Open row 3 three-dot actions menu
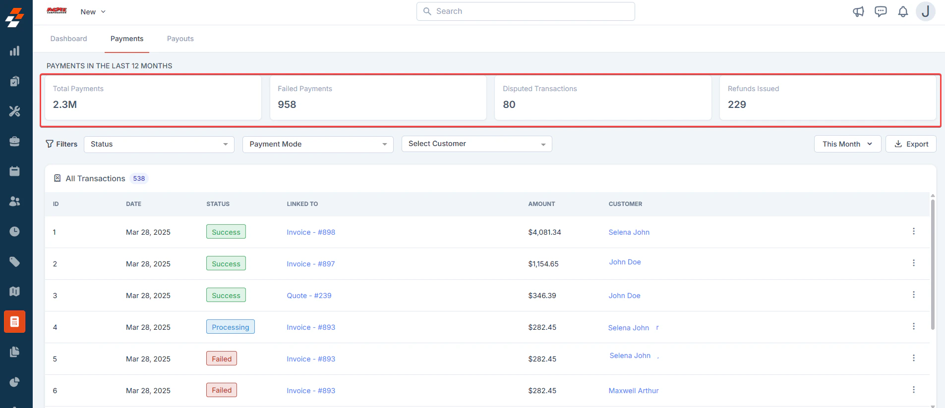The height and width of the screenshot is (408, 945). (913, 295)
